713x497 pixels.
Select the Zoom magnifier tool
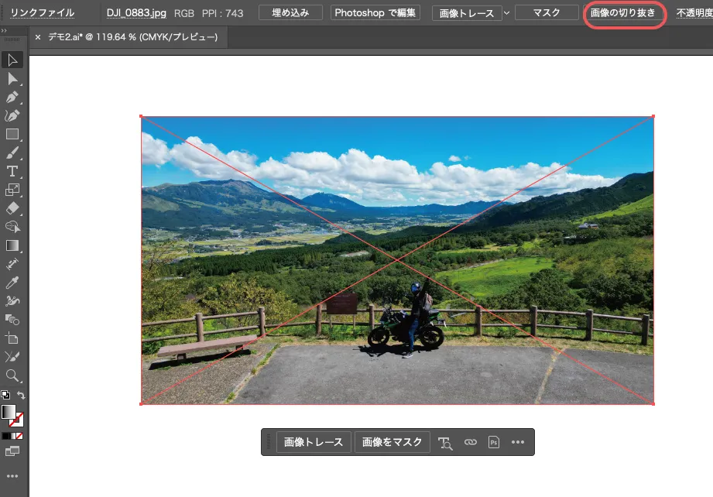tap(12, 375)
